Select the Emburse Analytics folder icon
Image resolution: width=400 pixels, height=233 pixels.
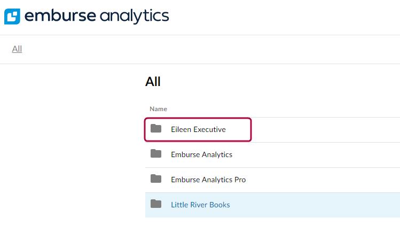point(156,153)
